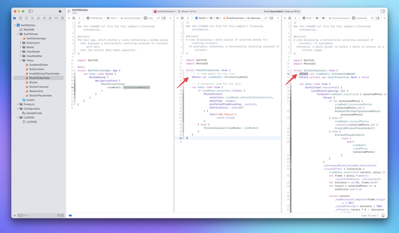Collapse the SwiftSticker group folder

tap(18, 34)
